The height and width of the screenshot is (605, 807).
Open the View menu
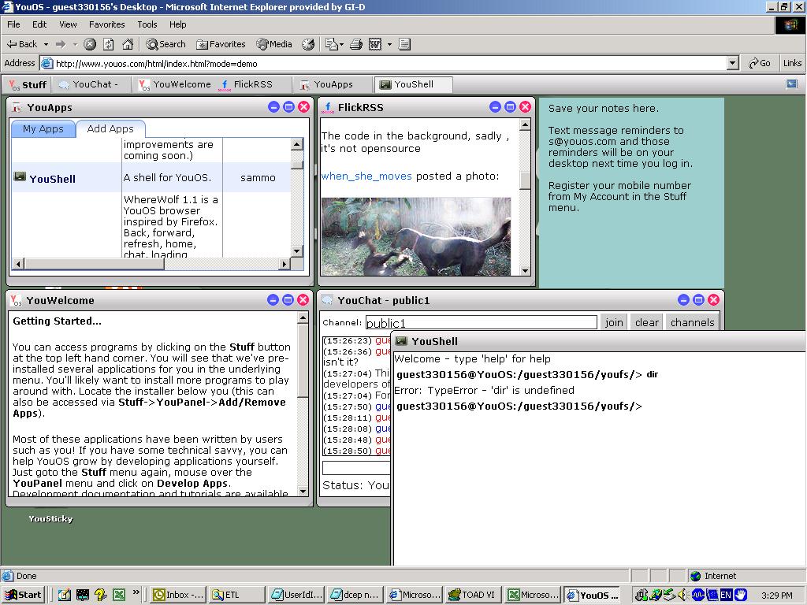click(68, 24)
